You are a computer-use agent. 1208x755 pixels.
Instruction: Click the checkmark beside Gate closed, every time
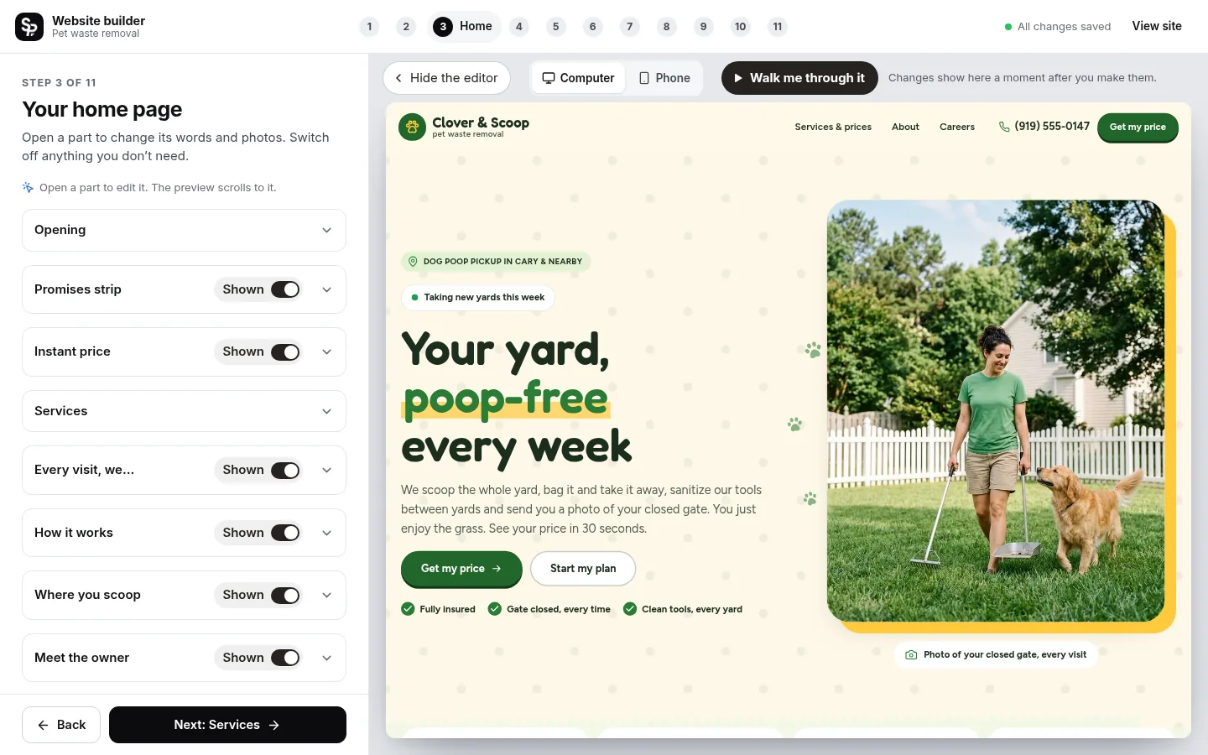tap(495, 609)
